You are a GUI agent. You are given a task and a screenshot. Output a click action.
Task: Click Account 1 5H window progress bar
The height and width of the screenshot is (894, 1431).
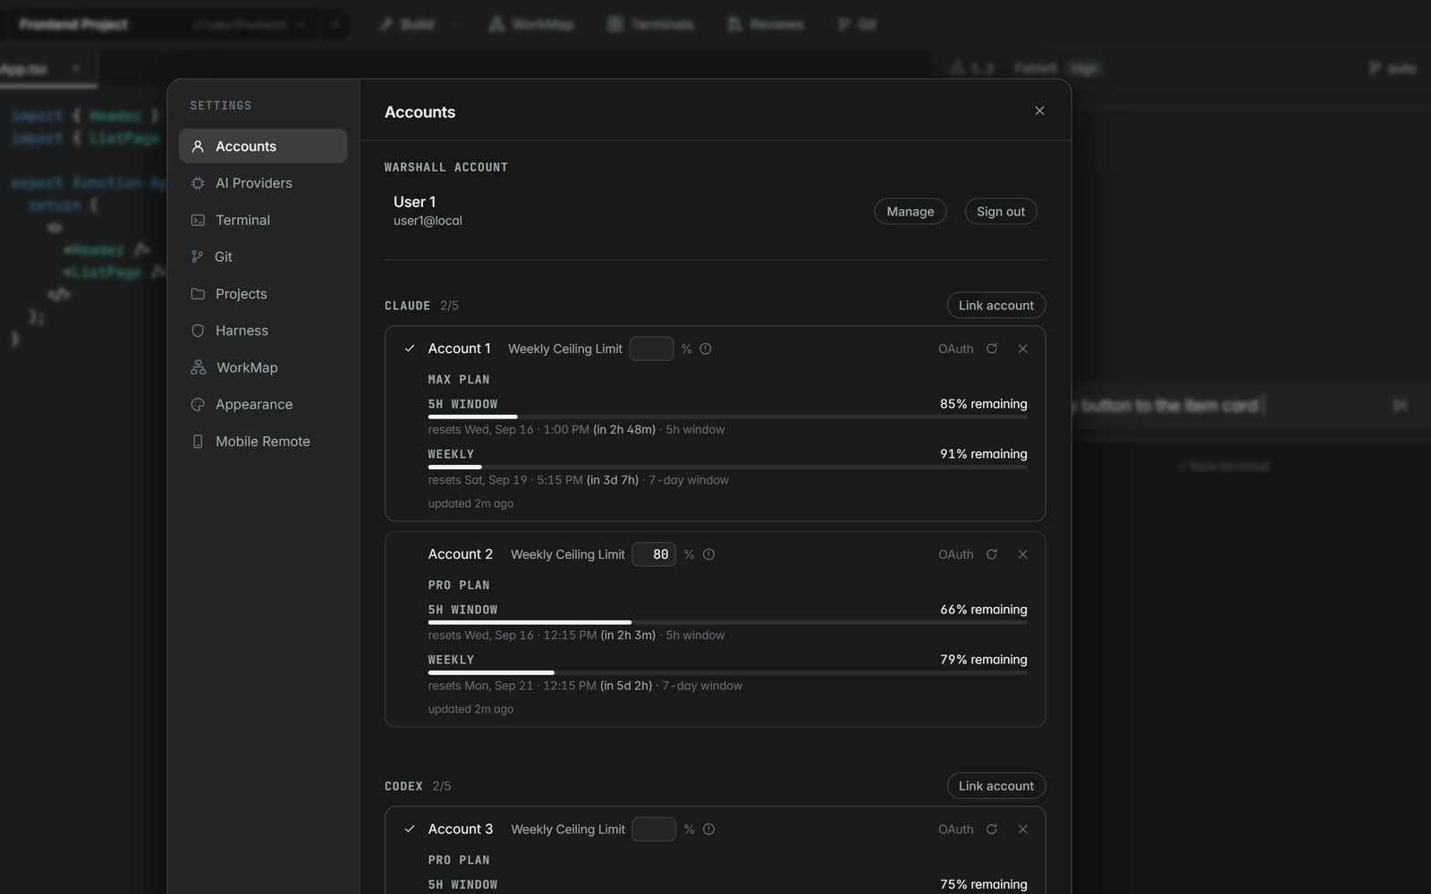(728, 417)
